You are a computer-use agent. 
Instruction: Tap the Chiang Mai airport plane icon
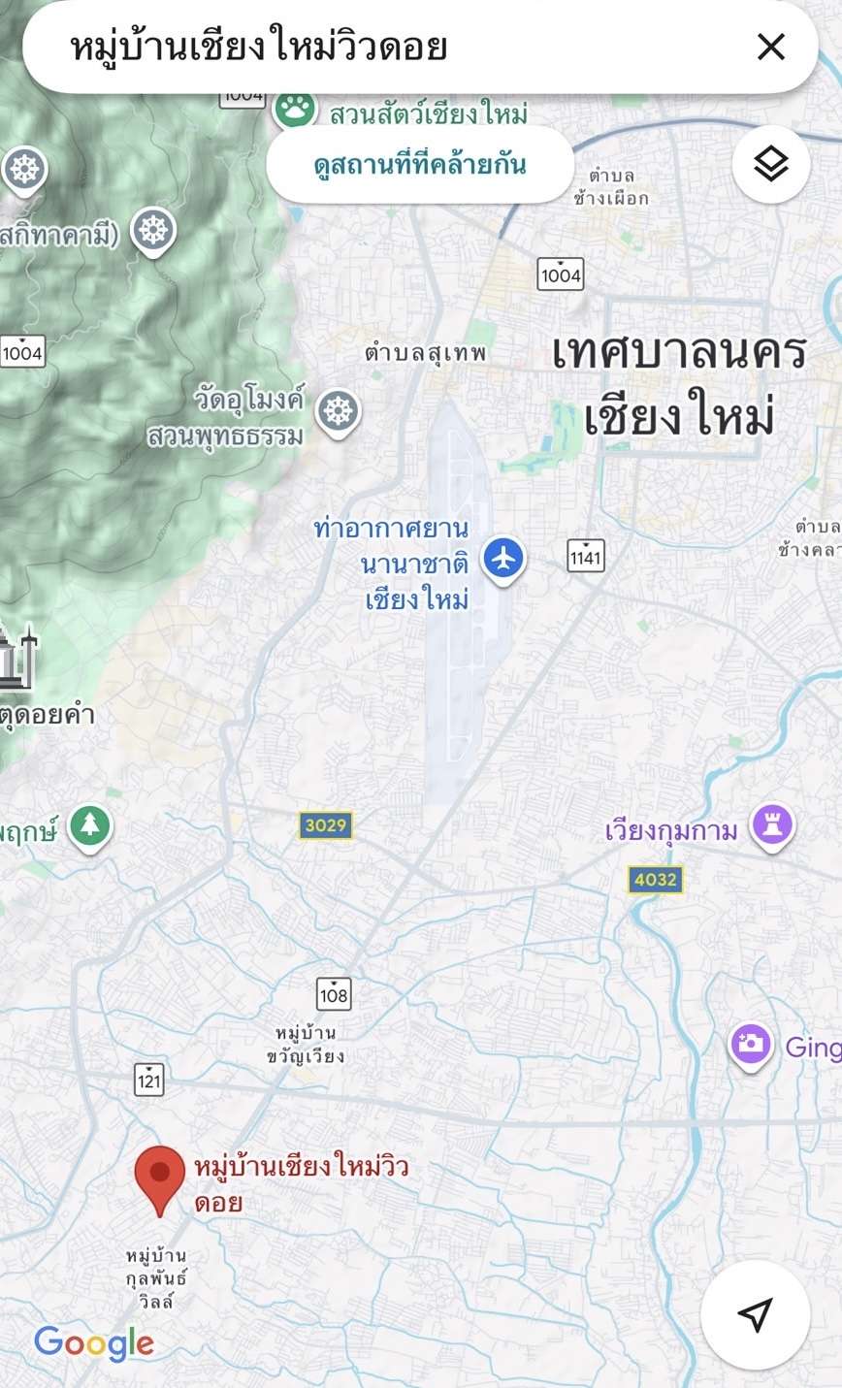[x=503, y=560]
